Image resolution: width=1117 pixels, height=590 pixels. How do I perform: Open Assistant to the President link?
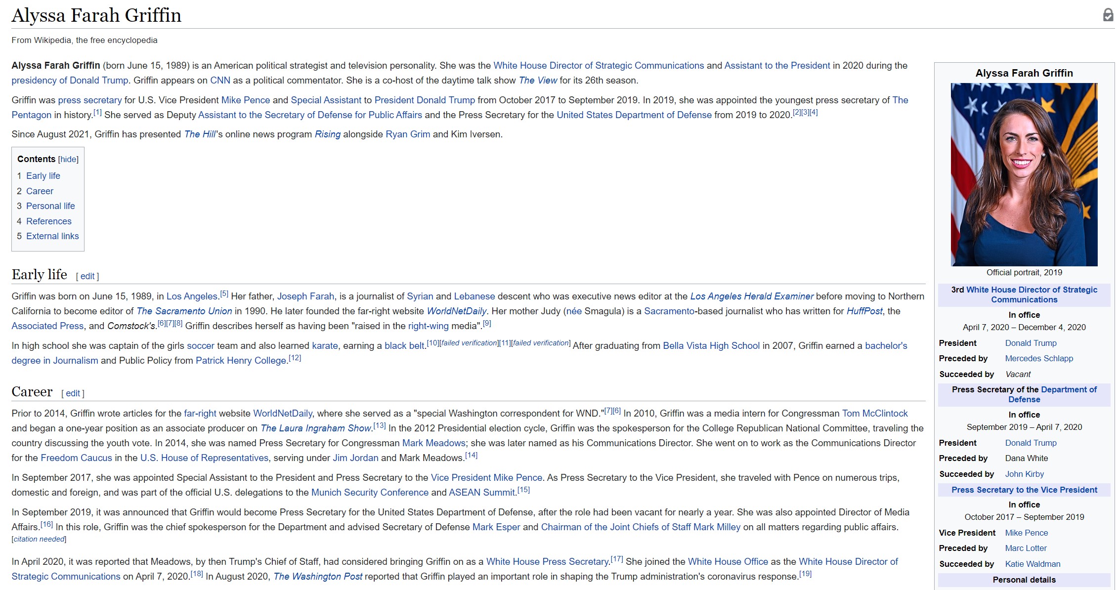[777, 66]
